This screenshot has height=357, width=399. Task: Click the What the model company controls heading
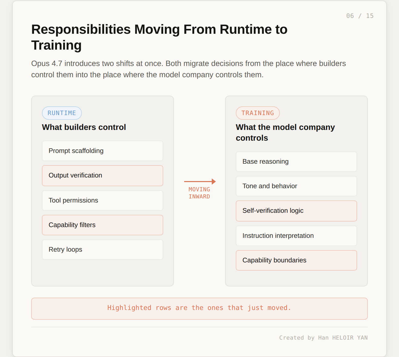(285, 133)
